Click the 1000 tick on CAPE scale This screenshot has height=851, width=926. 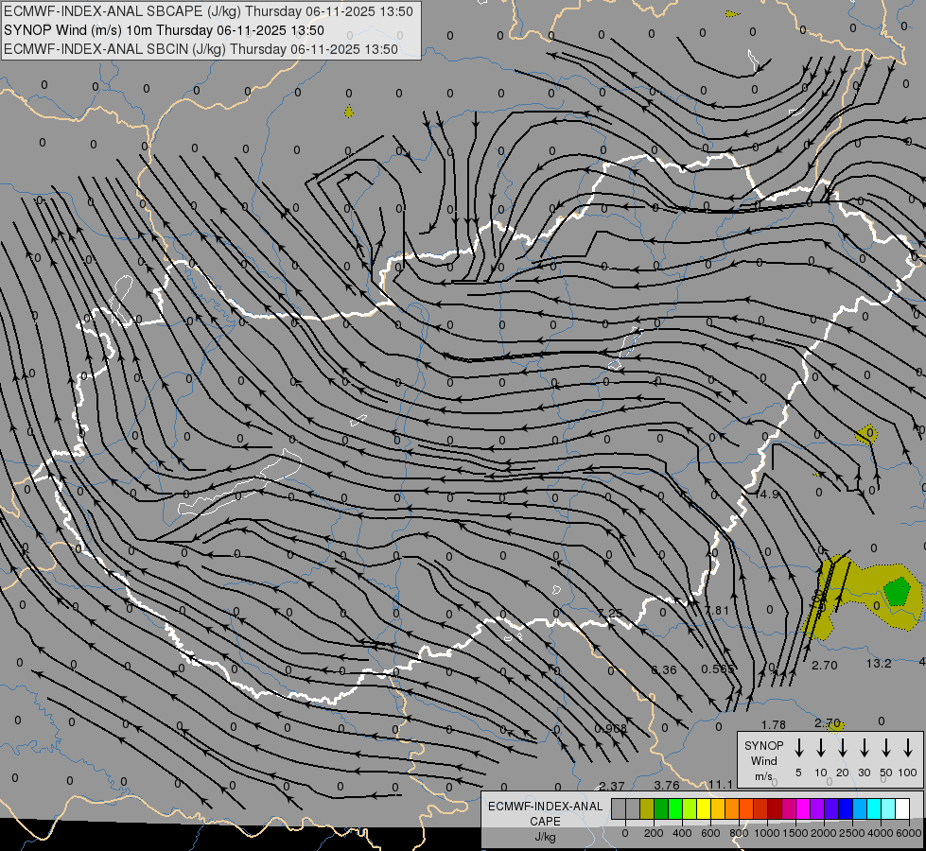[x=767, y=833]
